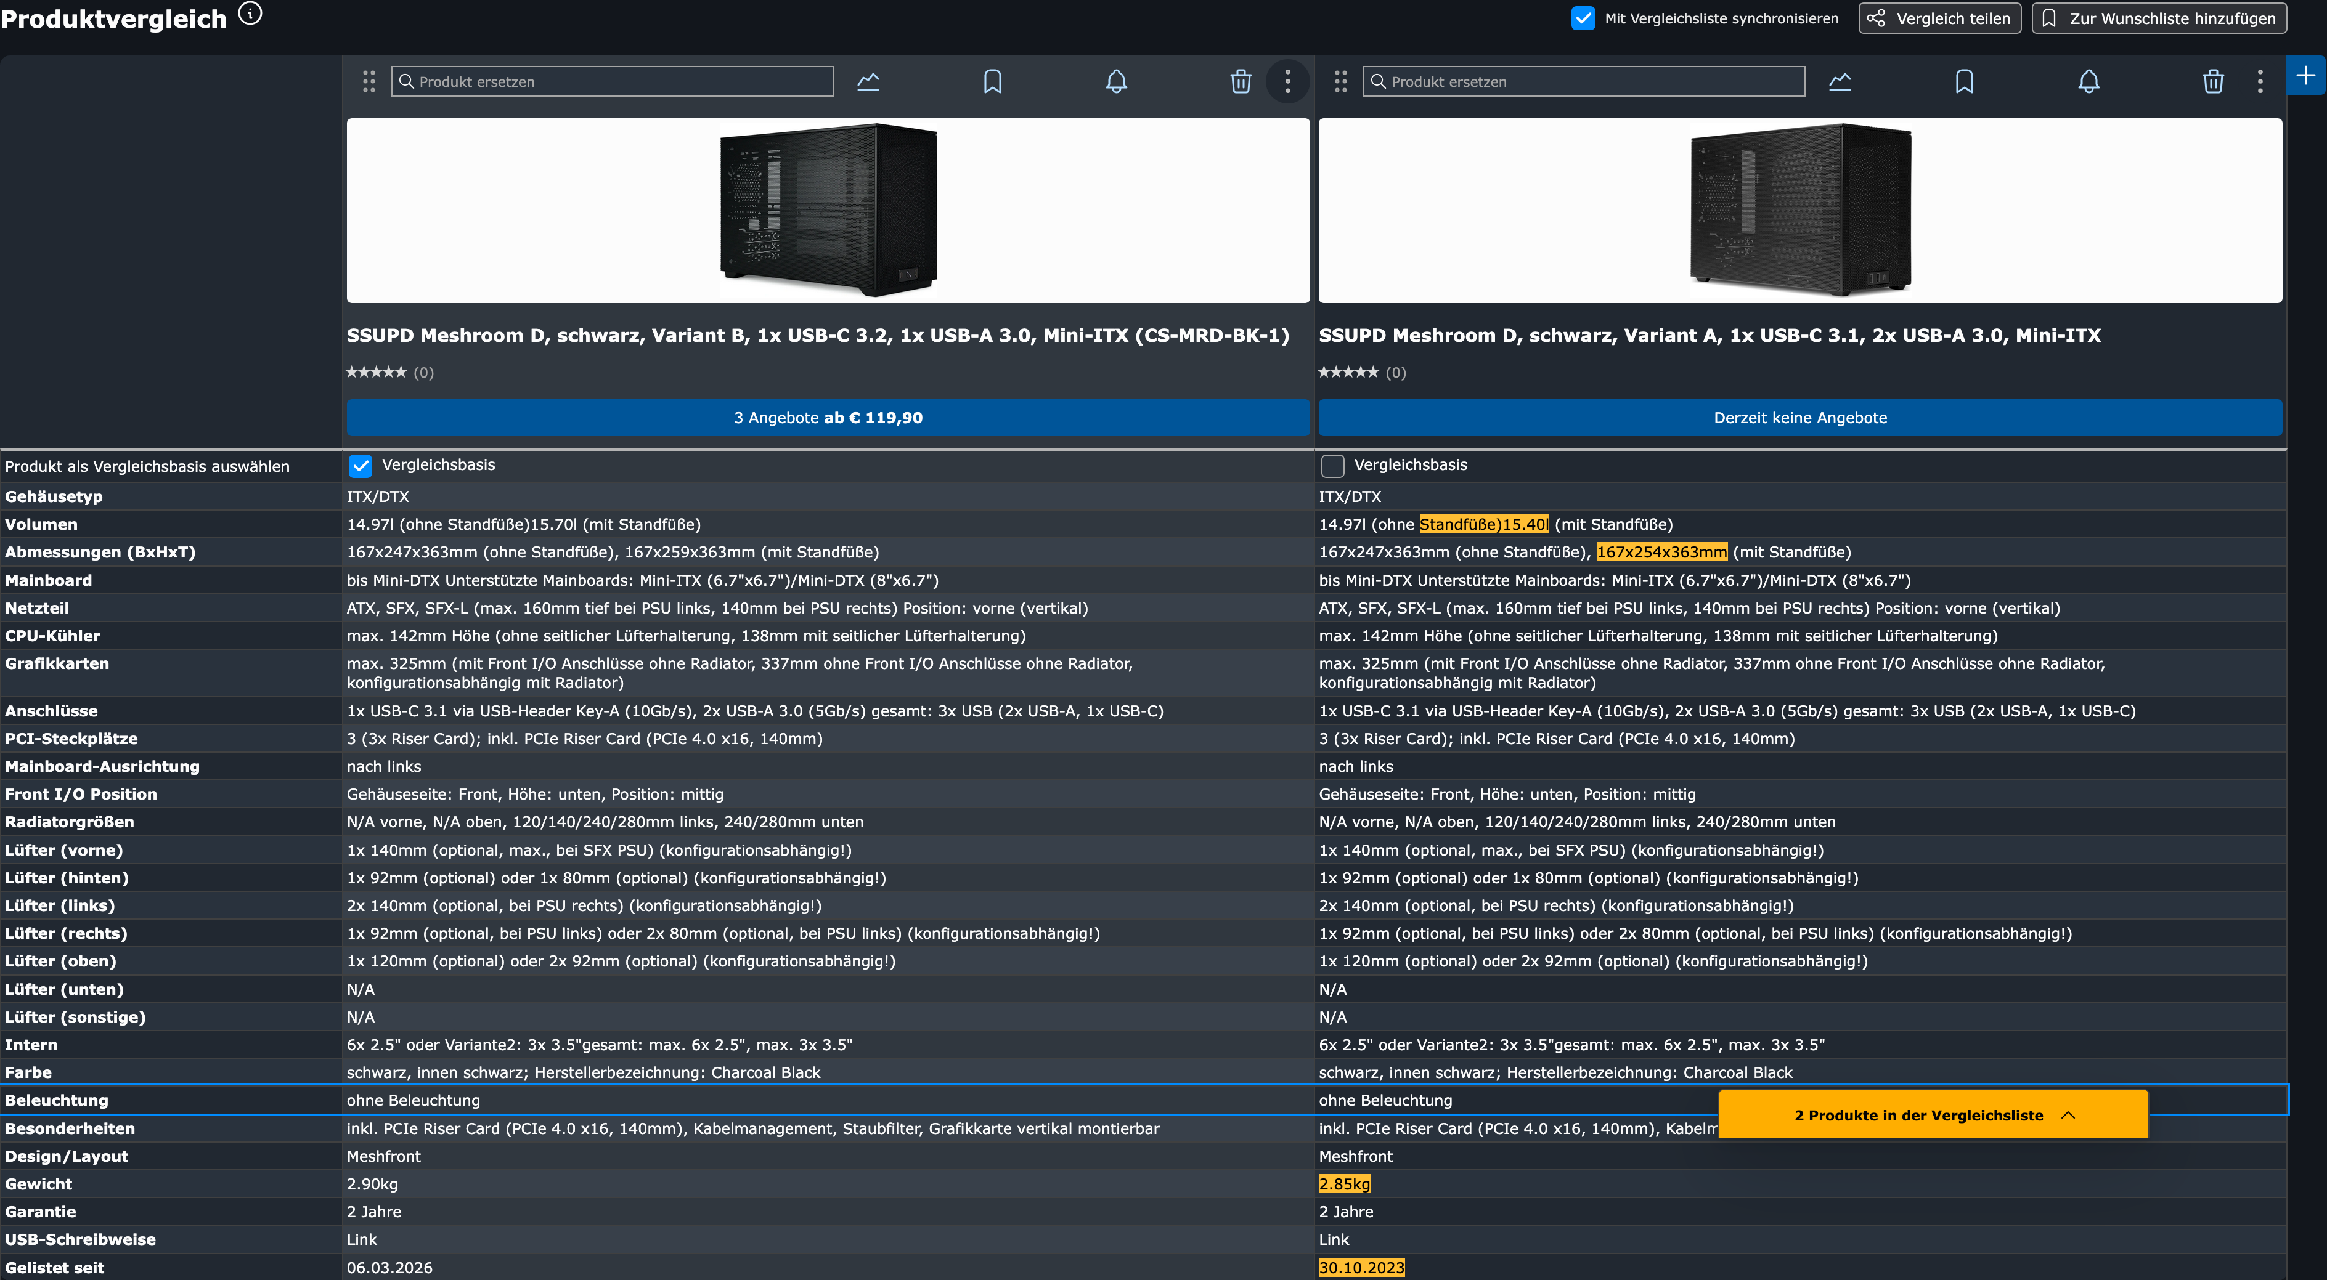This screenshot has height=1280, width=2327.
Task: Set a price alert via bell icon for Variant A
Action: point(2089,81)
